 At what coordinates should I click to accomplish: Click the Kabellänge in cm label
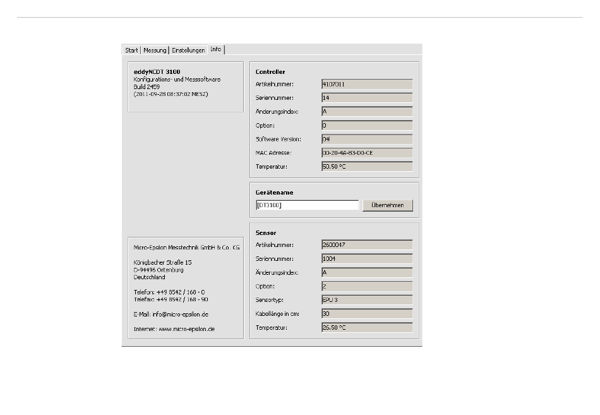277,314
